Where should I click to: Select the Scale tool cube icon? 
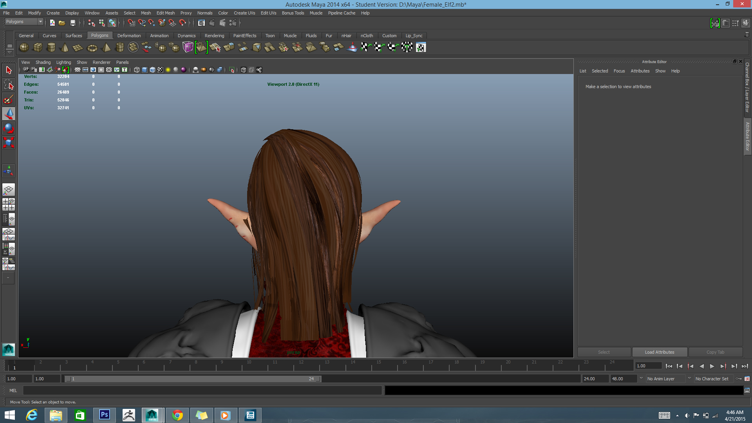click(9, 142)
